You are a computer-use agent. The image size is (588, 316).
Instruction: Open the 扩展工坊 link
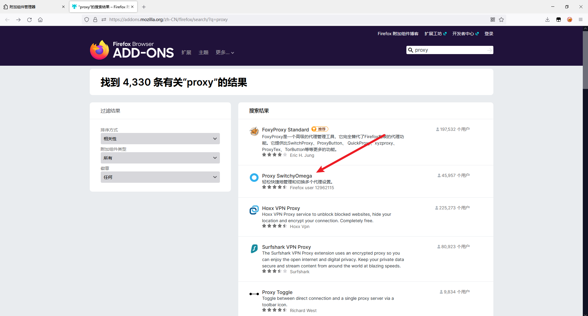435,34
